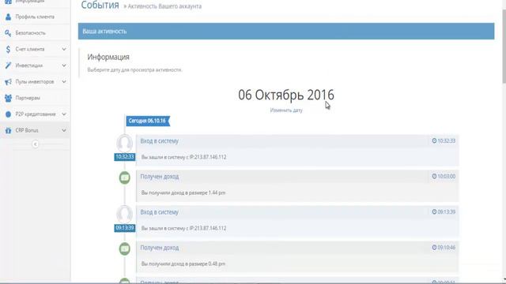Click text about income 1.44 pm
Image resolution: width=506 pixels, height=284 pixels.
point(183,192)
